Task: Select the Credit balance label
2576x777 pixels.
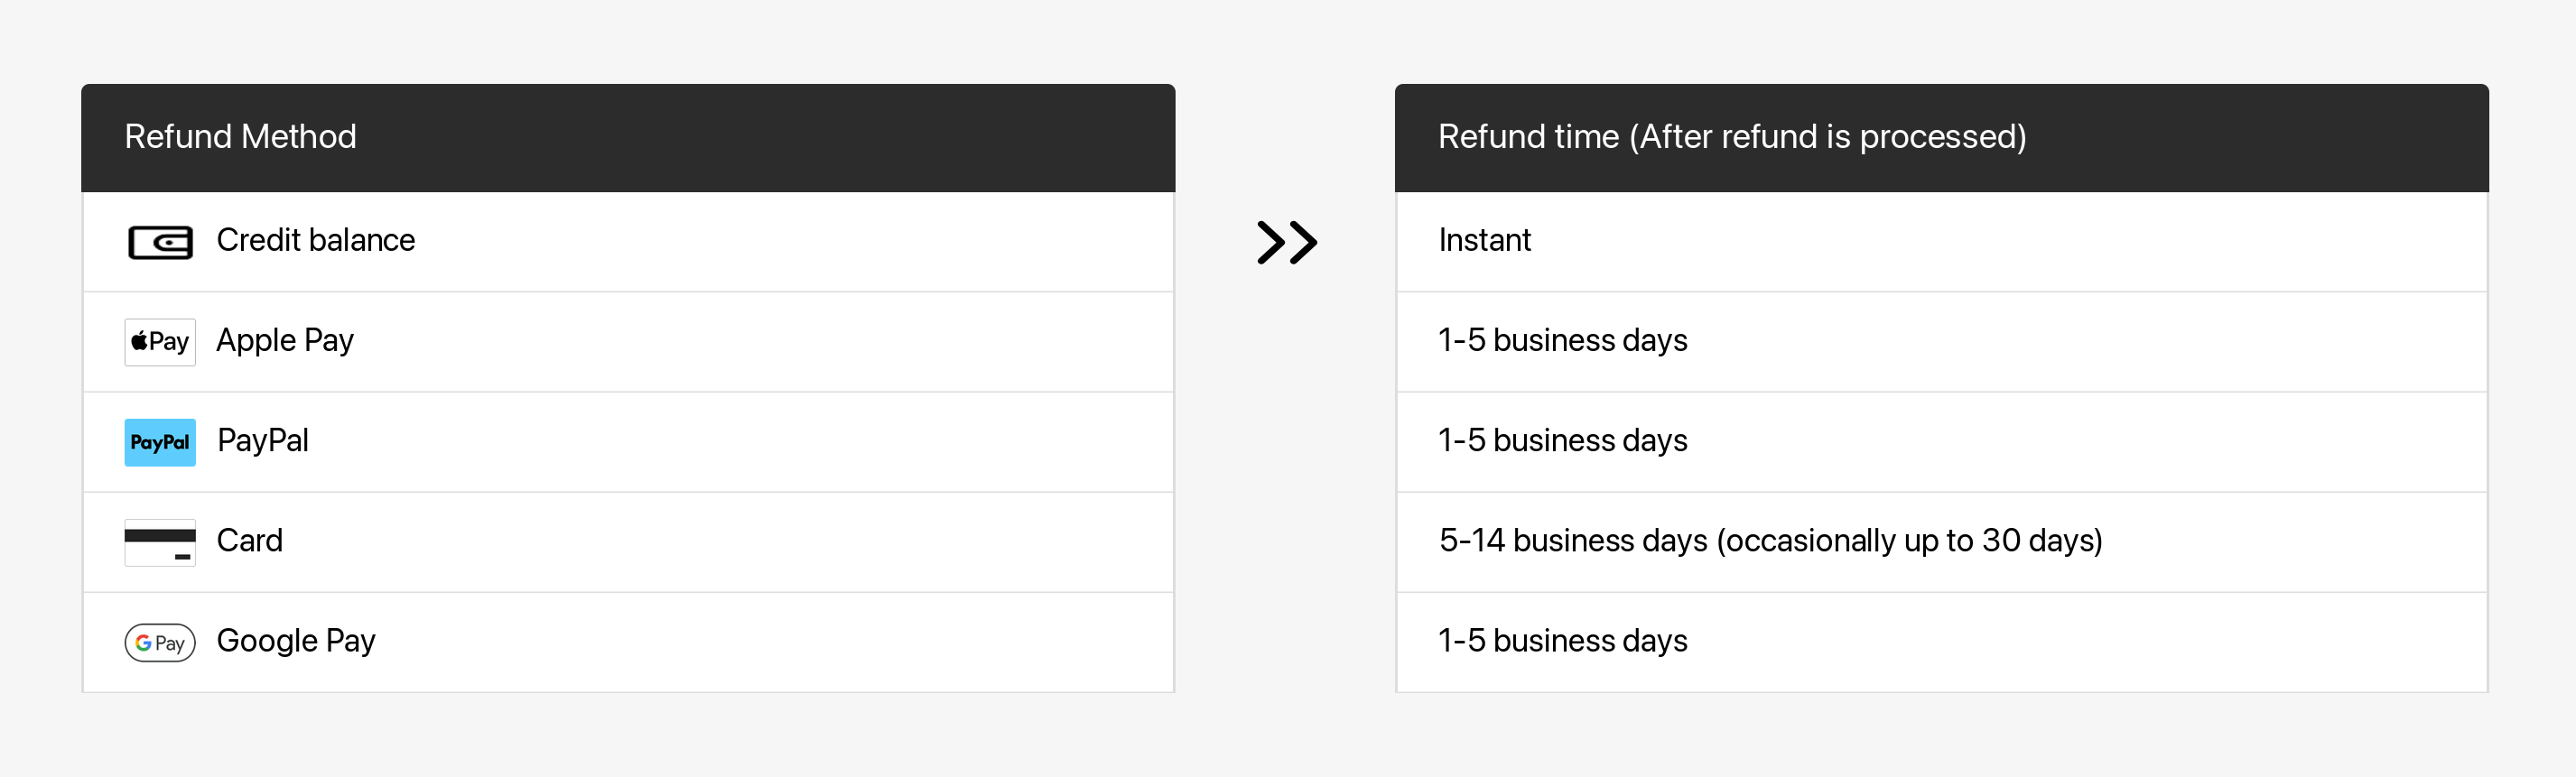Action: point(315,241)
